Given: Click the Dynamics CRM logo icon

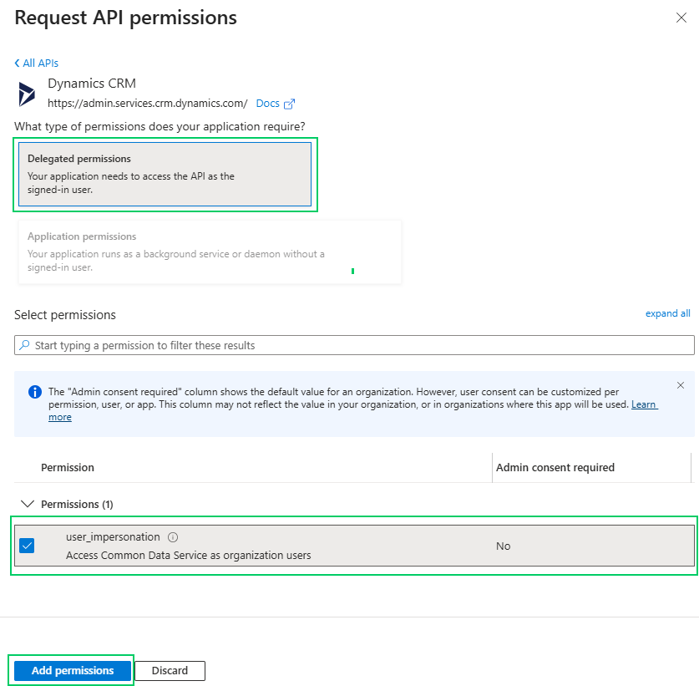Looking at the screenshot, I should 28,94.
